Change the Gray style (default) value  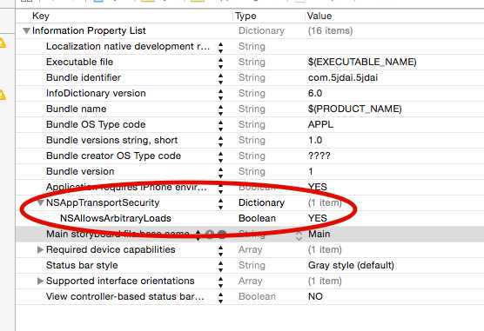pos(351,265)
